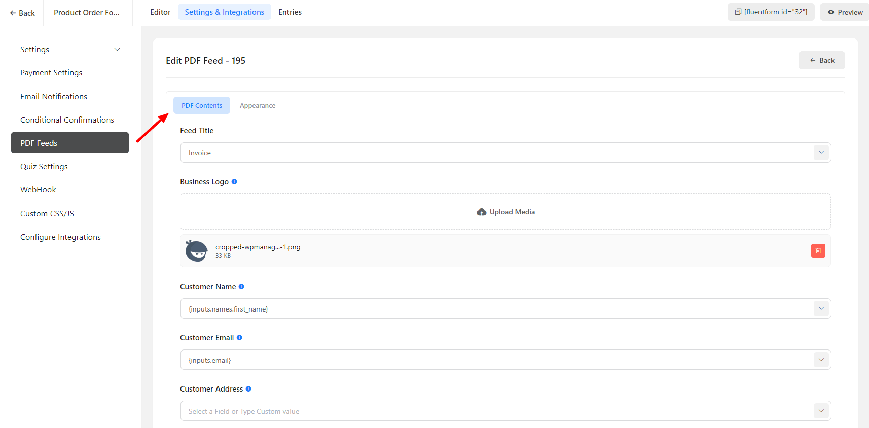Switch to the Appearance tab
869x428 pixels.
pyautogui.click(x=258, y=106)
